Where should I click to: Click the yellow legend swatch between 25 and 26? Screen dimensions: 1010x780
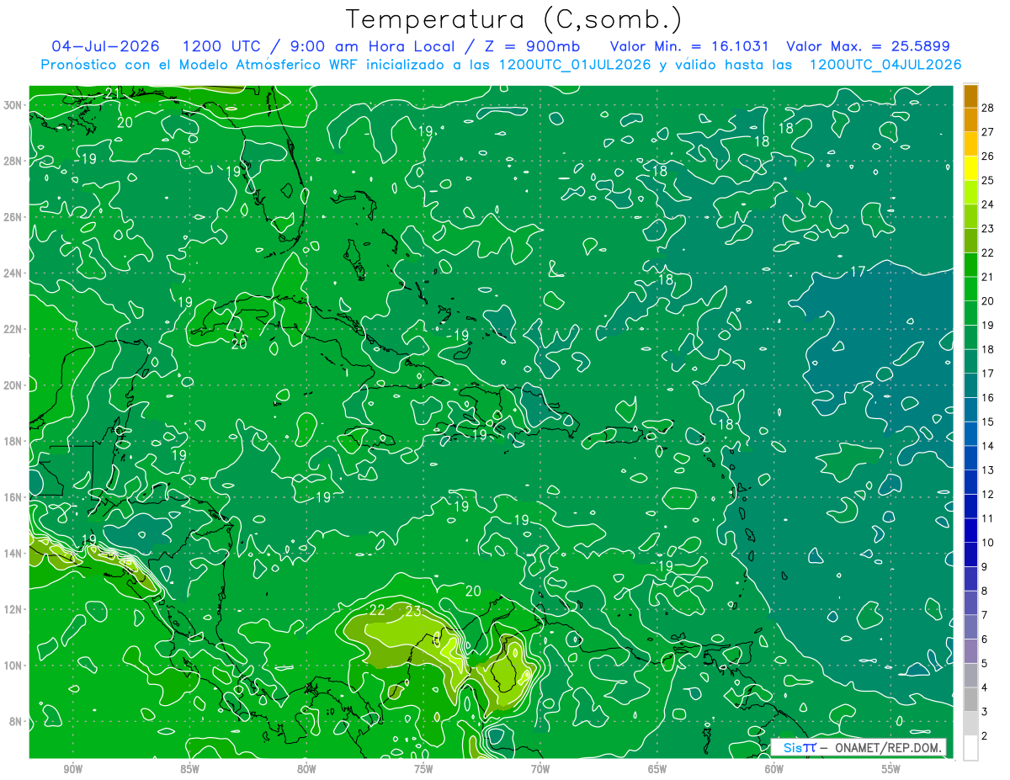click(x=970, y=168)
